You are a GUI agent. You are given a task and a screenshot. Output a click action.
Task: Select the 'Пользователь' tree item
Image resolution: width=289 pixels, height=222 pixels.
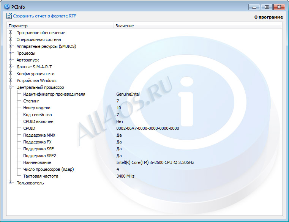pyautogui.click(x=30, y=183)
